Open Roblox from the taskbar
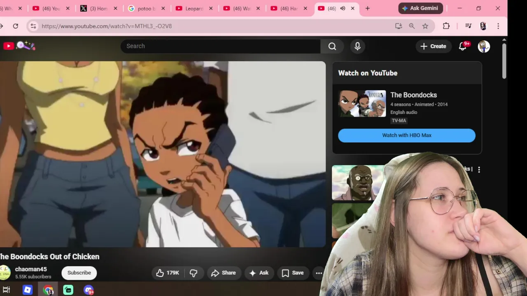The height and width of the screenshot is (296, 527). 27,290
